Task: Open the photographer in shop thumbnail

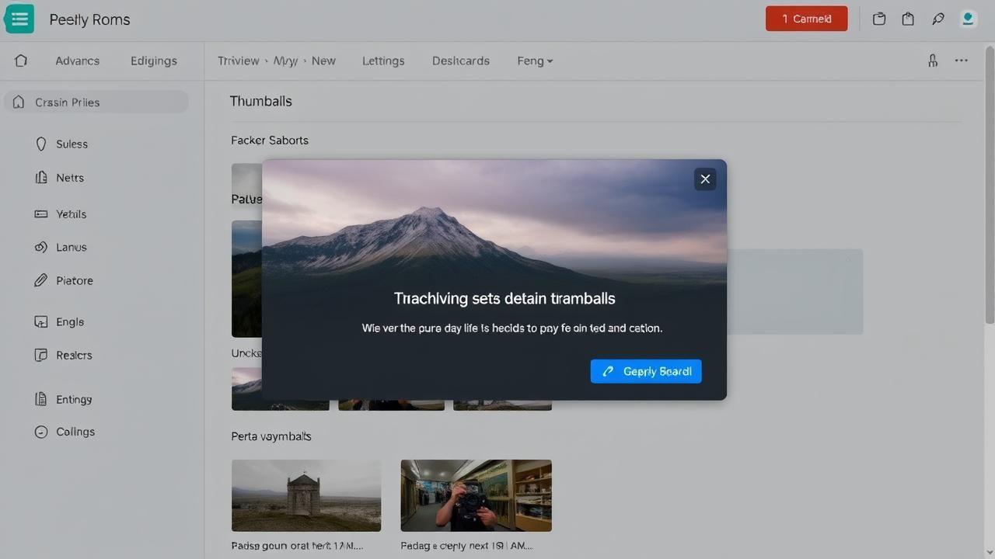Action: [476, 495]
